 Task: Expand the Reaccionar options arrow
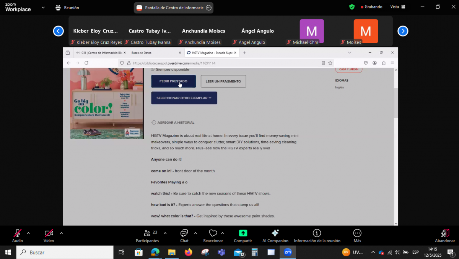click(223, 233)
